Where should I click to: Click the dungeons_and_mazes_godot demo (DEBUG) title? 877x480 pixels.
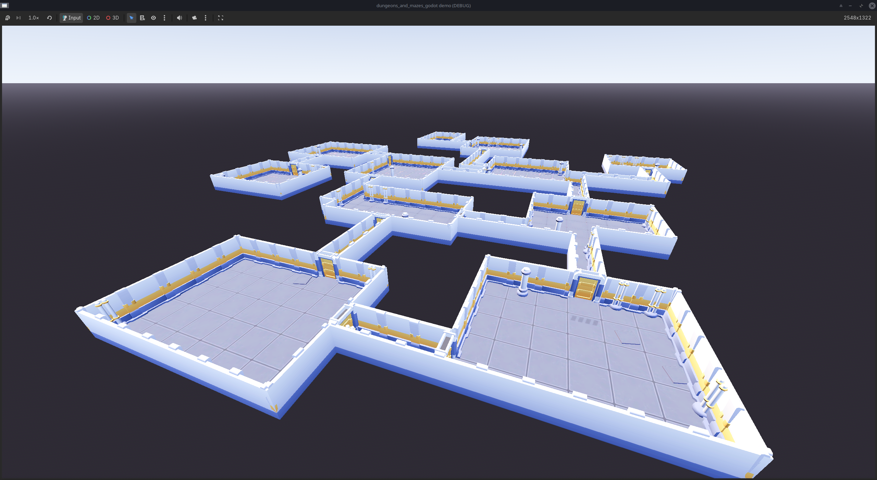point(423,5)
